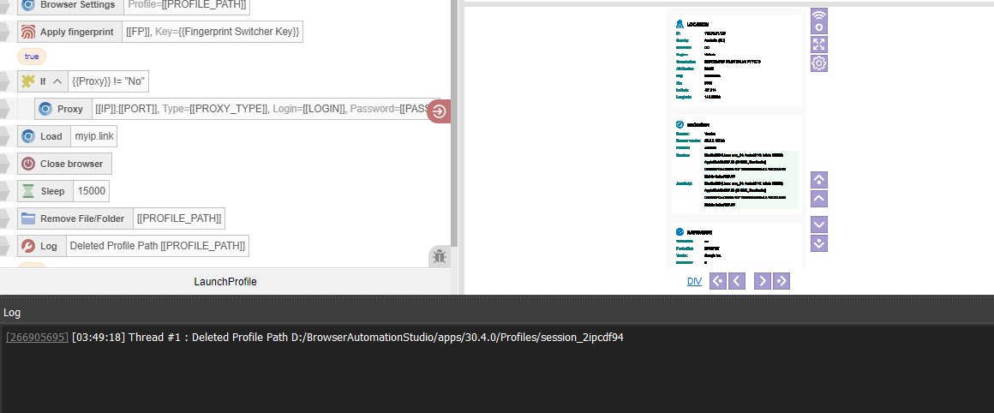Collapse the If condition block
Viewport: 994px width, 413px height.
point(57,81)
